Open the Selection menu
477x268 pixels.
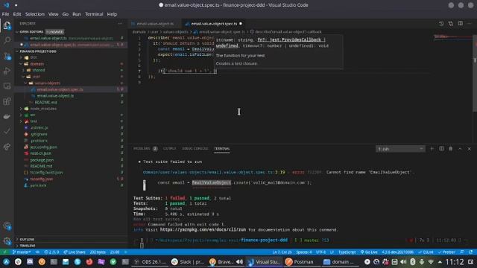[x=35, y=14]
